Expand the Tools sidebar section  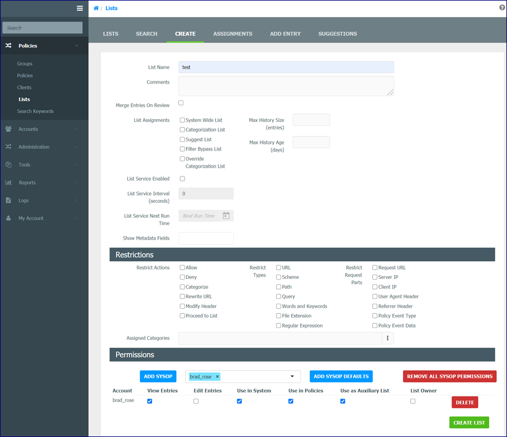pos(77,165)
